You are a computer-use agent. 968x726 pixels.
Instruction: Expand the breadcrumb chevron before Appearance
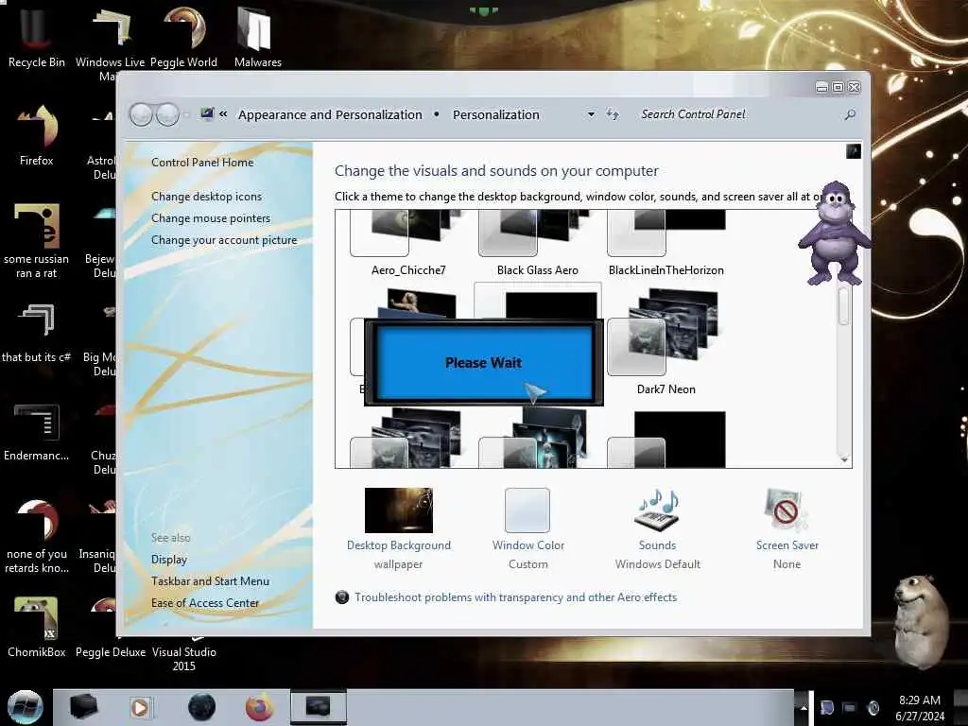(223, 114)
